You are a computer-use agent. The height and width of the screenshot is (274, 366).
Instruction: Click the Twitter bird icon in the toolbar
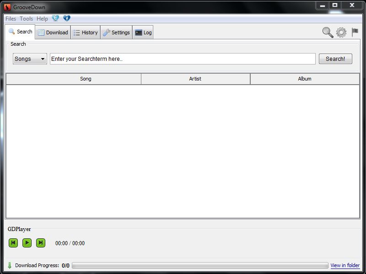pos(55,18)
